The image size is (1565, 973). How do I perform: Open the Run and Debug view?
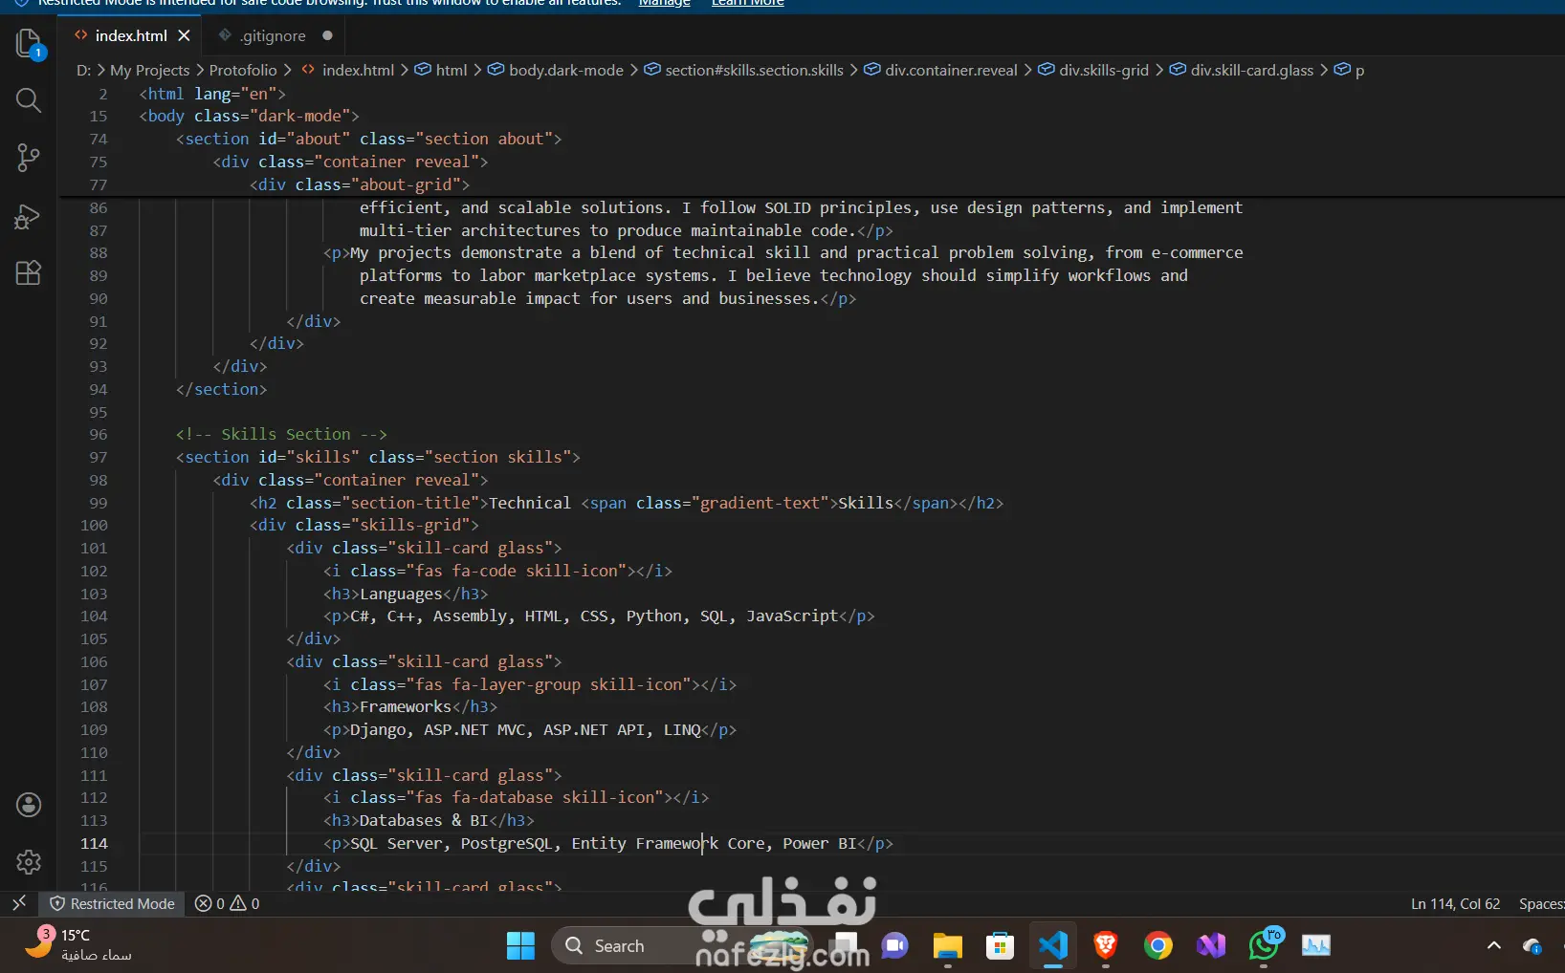click(29, 217)
